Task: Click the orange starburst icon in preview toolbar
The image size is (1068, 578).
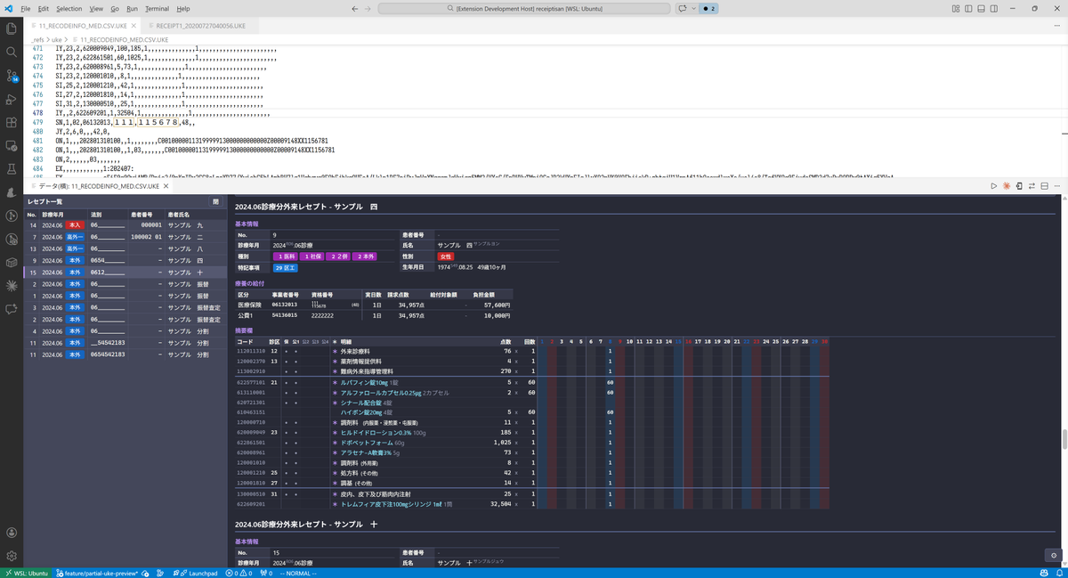Action: coord(1006,186)
